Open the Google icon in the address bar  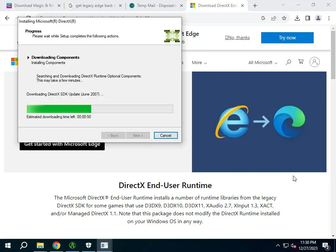coord(263,18)
